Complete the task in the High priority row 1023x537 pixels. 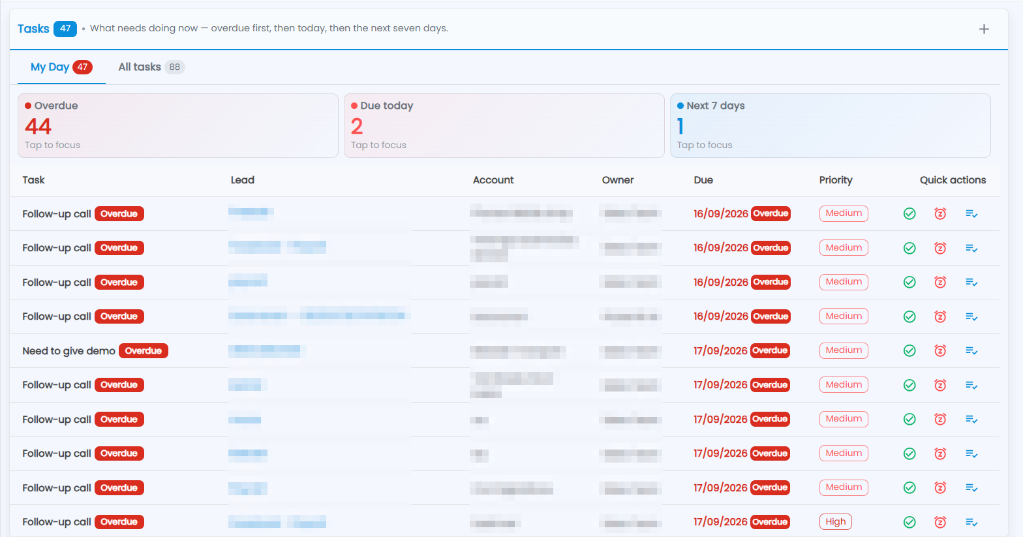(x=909, y=522)
